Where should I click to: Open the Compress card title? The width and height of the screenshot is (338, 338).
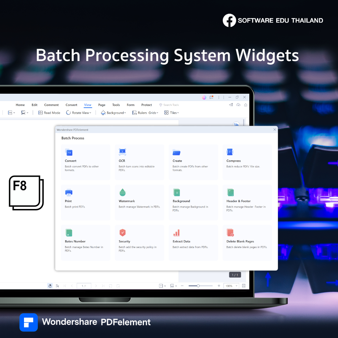point(234,161)
